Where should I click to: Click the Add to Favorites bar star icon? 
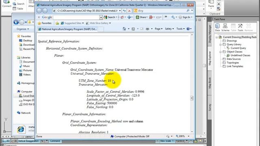click(57, 23)
